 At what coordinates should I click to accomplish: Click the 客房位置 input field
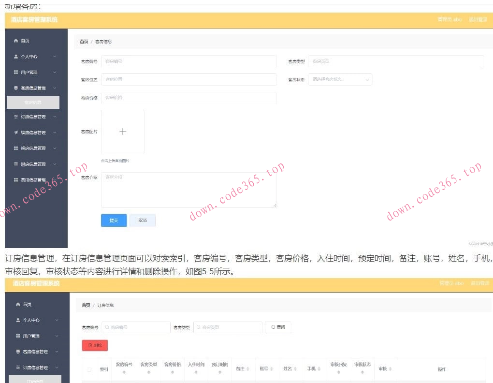(188, 80)
